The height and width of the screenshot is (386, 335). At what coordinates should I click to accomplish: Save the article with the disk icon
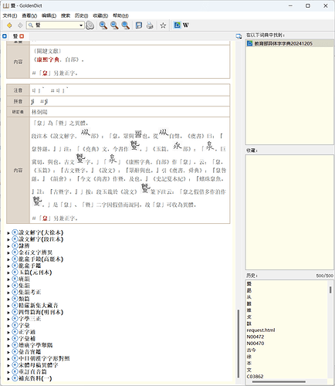(139, 25)
